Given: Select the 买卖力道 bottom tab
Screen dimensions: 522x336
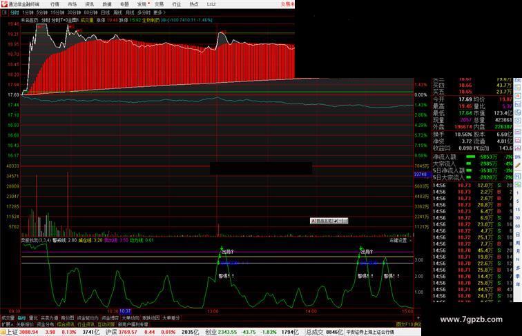Looking at the screenshot, I should (x=49, y=318).
